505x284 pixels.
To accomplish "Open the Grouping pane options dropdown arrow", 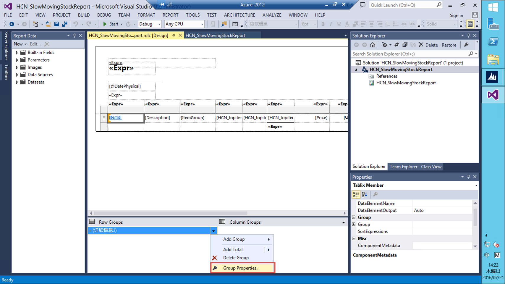I will [x=344, y=222].
